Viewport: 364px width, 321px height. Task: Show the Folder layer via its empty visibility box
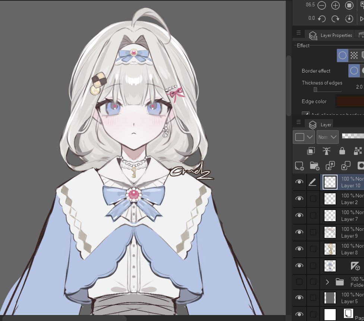pyautogui.click(x=299, y=282)
